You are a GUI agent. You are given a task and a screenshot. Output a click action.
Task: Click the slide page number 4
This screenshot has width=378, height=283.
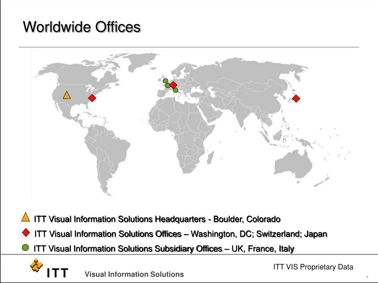pyautogui.click(x=367, y=277)
